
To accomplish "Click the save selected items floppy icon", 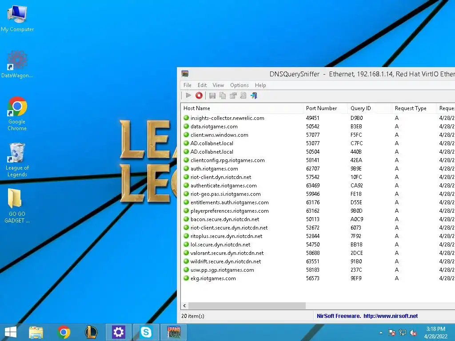I will (212, 95).
